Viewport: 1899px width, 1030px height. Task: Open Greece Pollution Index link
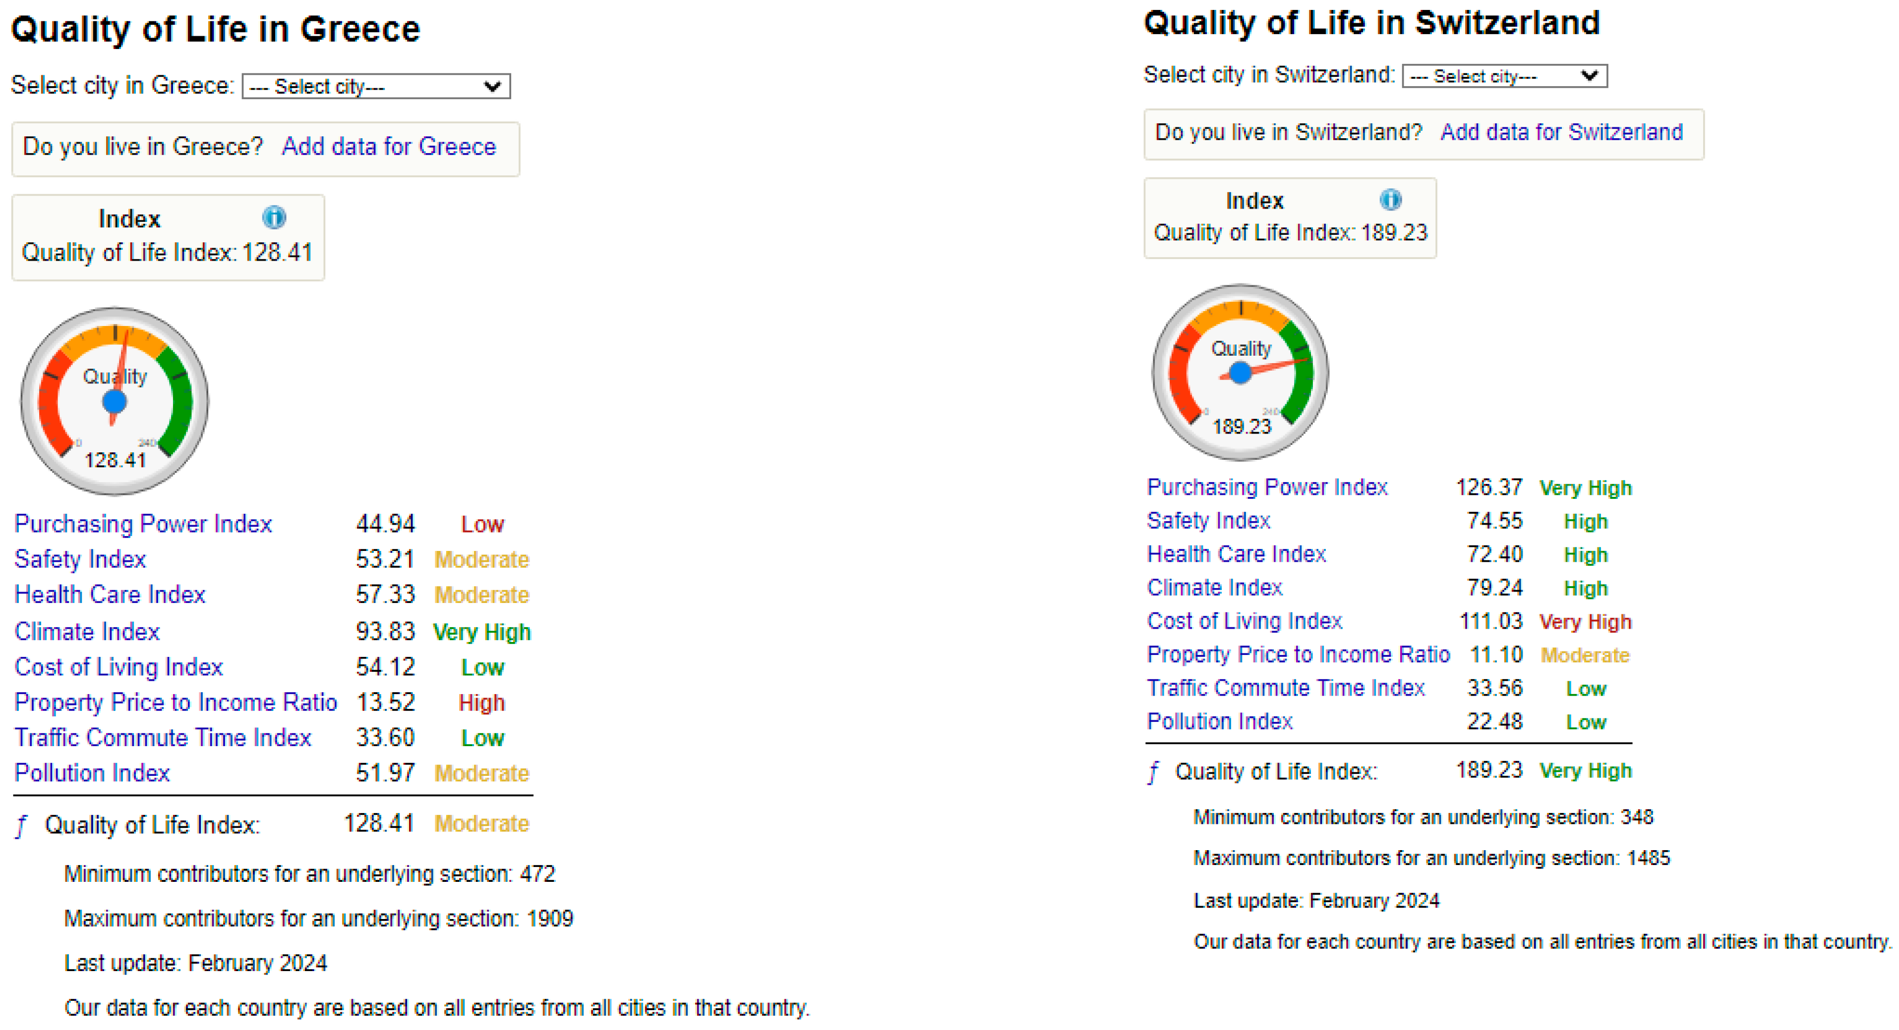click(x=92, y=773)
